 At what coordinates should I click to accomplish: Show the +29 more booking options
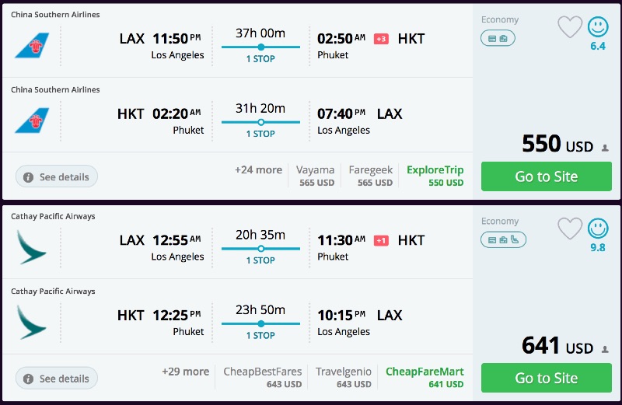[x=185, y=372]
